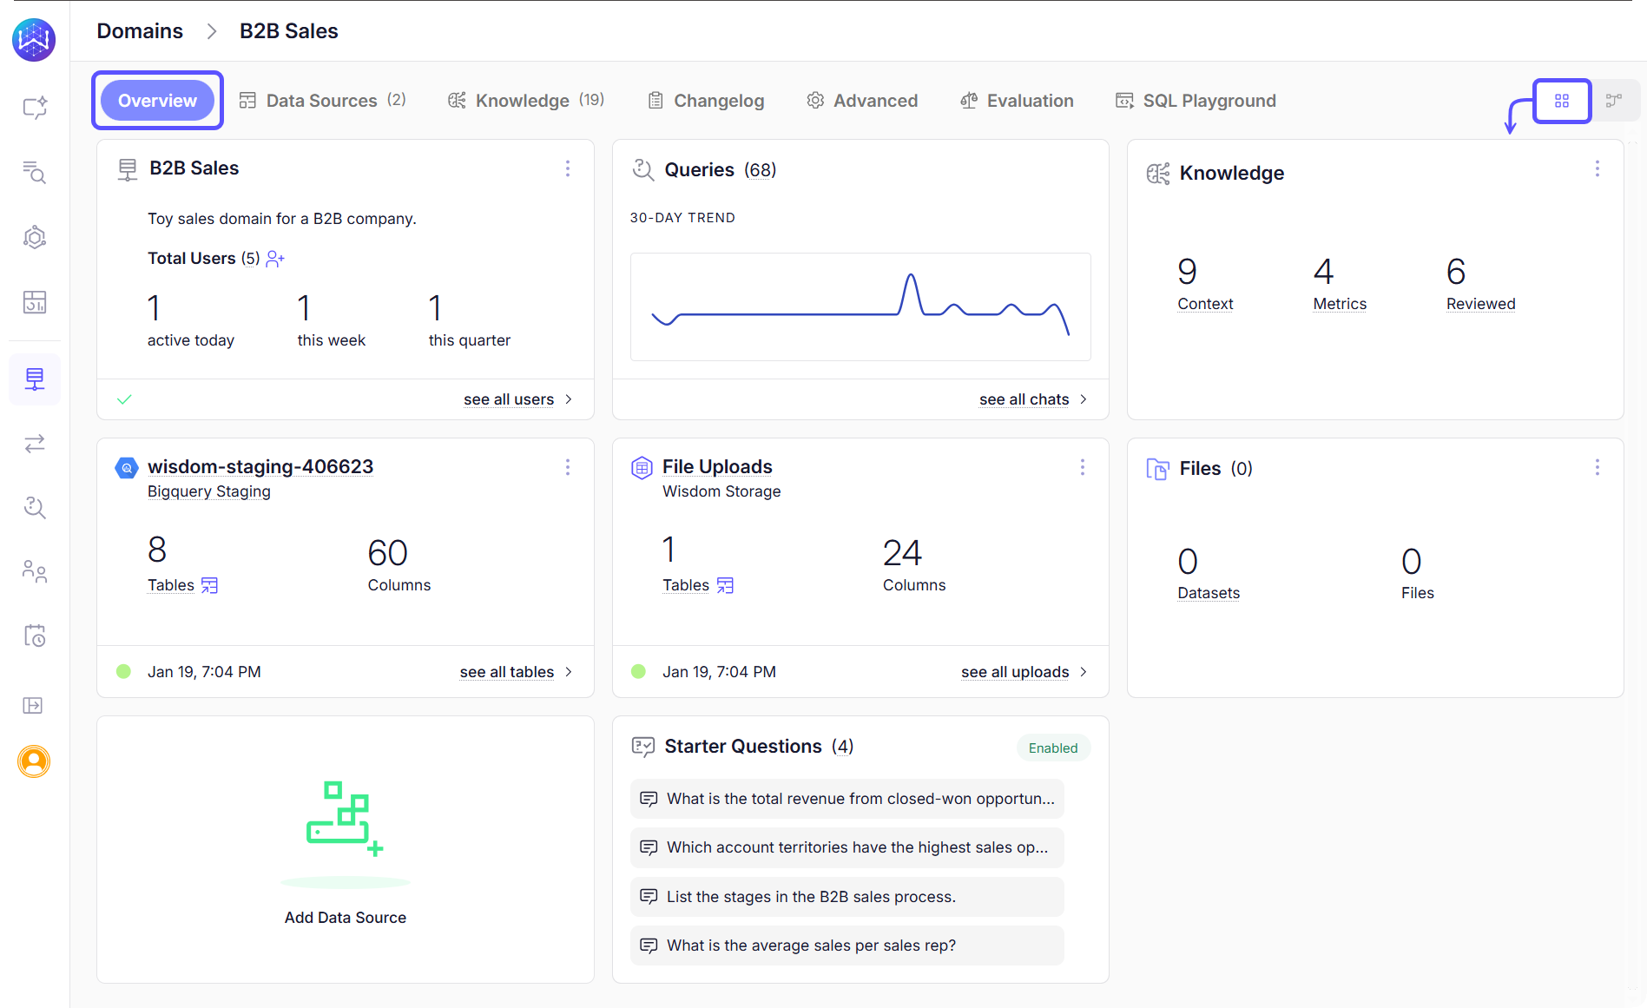This screenshot has width=1647, height=1008.
Task: Open the Knowledge card three-dot menu
Action: click(x=1598, y=168)
